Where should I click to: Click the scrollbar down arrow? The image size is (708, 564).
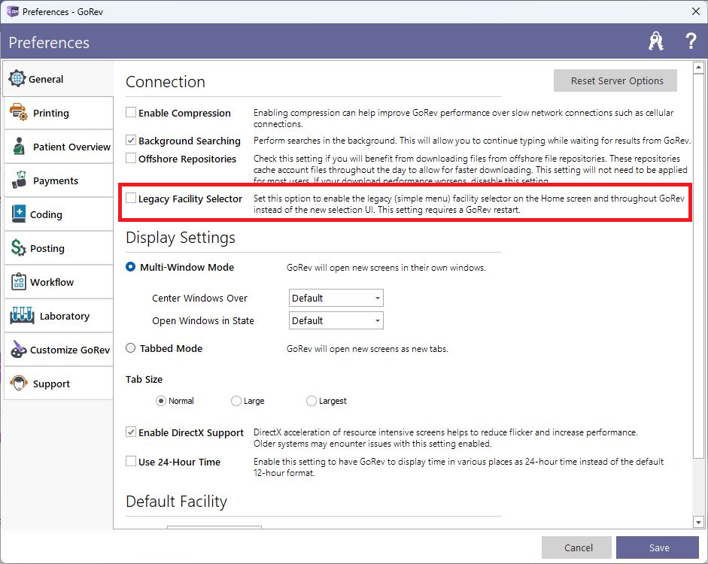pos(698,523)
